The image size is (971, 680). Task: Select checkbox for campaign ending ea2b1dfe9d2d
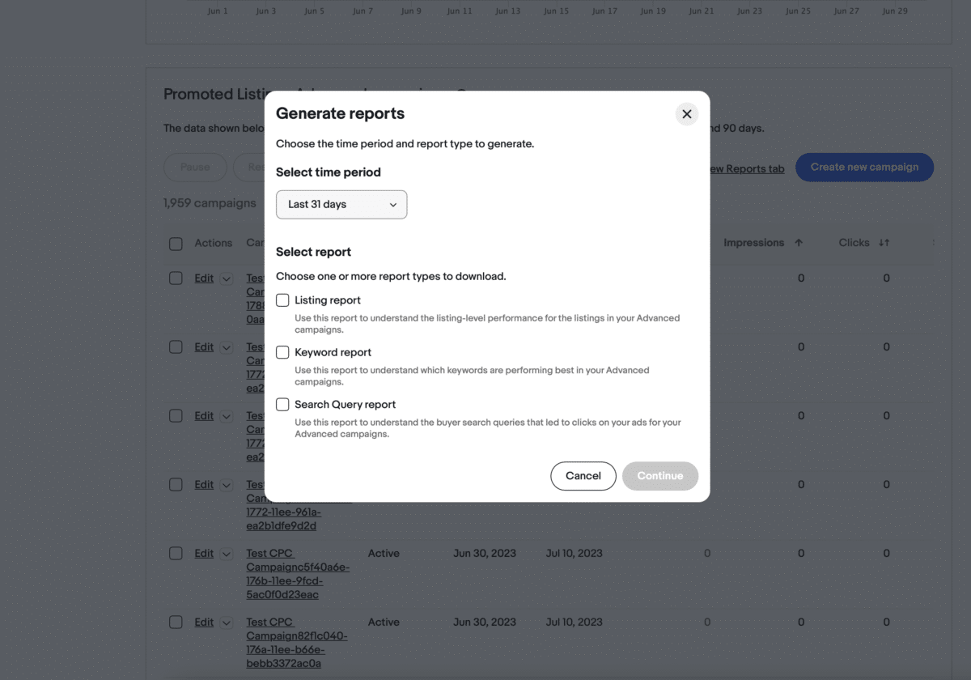tap(176, 485)
